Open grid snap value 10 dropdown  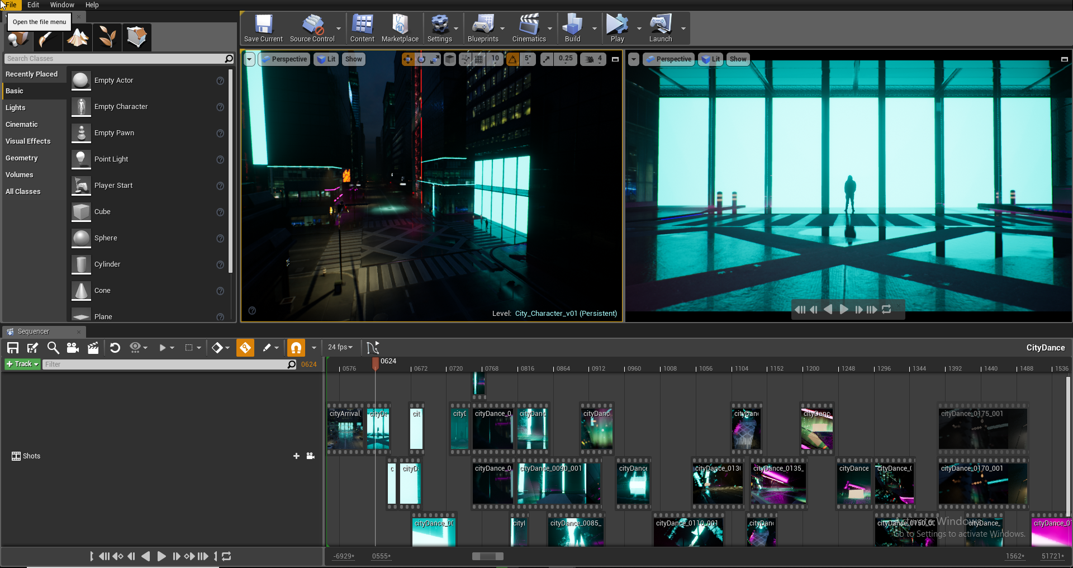pyautogui.click(x=495, y=59)
